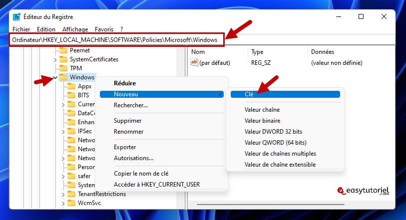
Task: Click the Registry Editor app icon in title bar
Action: 16,17
